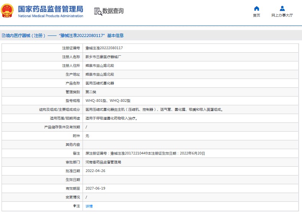The height and width of the screenshot is (214, 302).
Task: Open 网上办事大厅 text link
Action: [x=282, y=16]
